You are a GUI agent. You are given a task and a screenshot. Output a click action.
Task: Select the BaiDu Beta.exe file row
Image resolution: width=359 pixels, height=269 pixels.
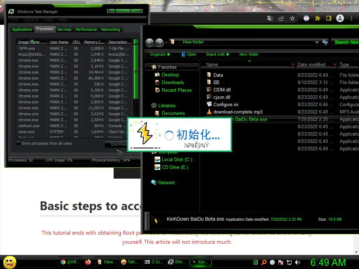coord(282,119)
